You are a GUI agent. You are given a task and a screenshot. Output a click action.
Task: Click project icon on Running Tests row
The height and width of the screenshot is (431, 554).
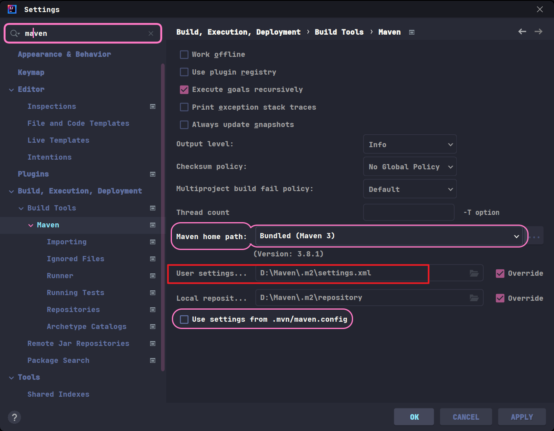pyautogui.click(x=153, y=293)
